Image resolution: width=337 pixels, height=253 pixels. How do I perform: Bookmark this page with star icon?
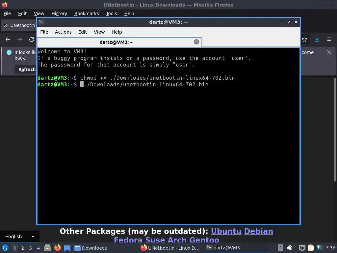(x=304, y=39)
